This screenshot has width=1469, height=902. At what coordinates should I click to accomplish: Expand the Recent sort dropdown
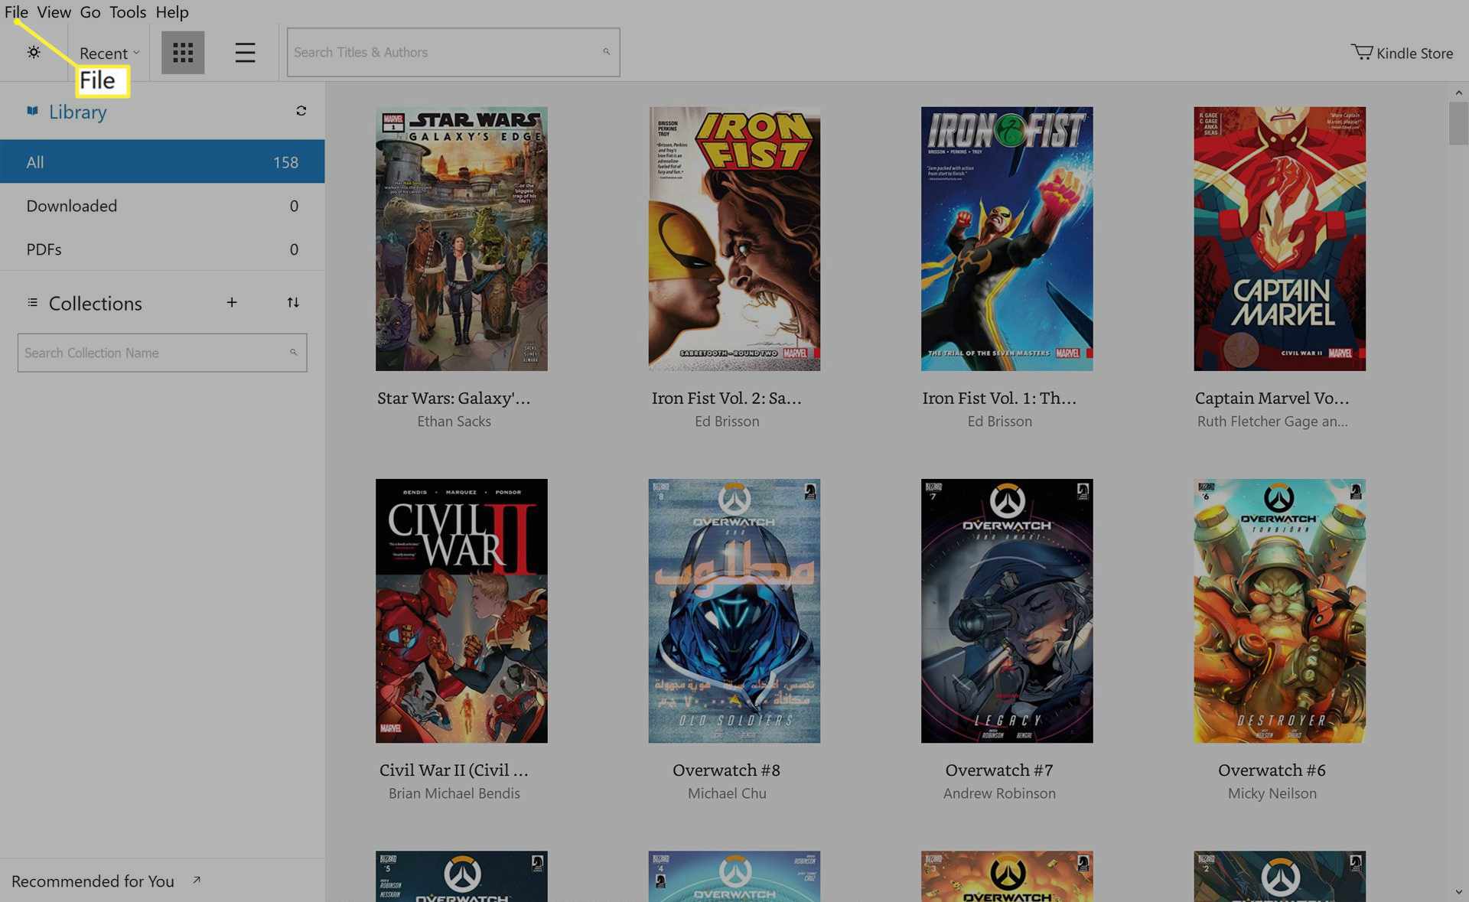click(x=109, y=53)
